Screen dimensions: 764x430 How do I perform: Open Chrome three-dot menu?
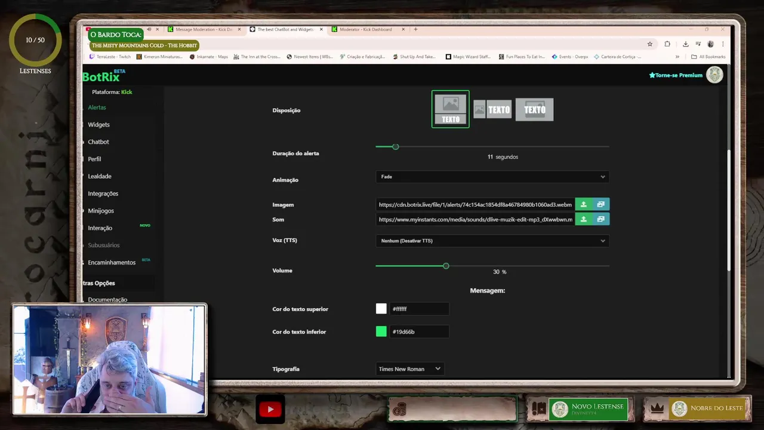coord(723,44)
